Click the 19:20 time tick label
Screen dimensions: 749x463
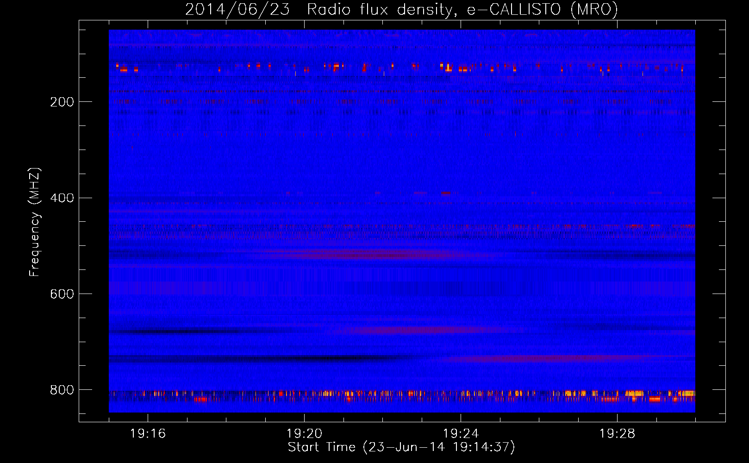(305, 434)
